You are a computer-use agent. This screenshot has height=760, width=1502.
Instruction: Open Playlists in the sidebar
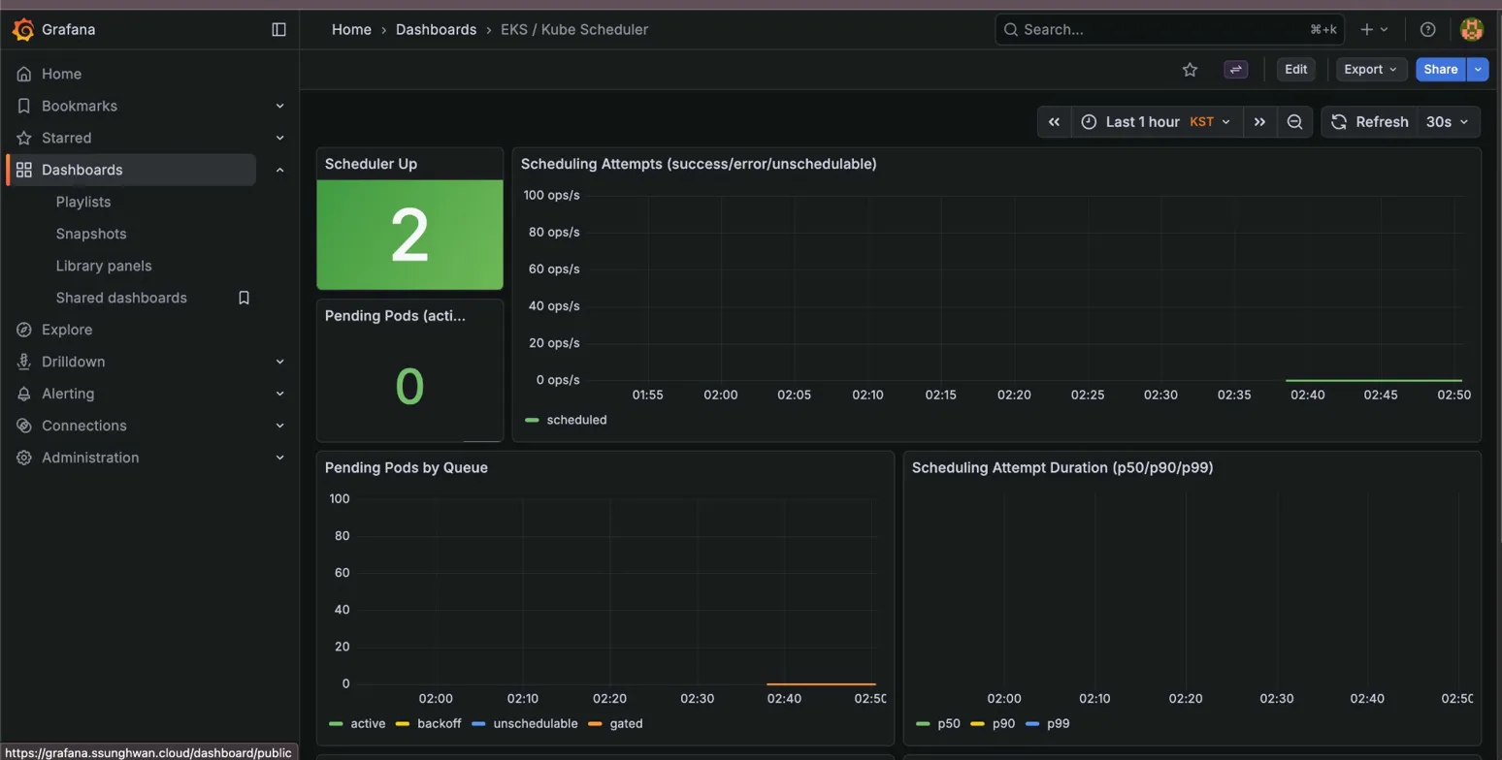(83, 202)
